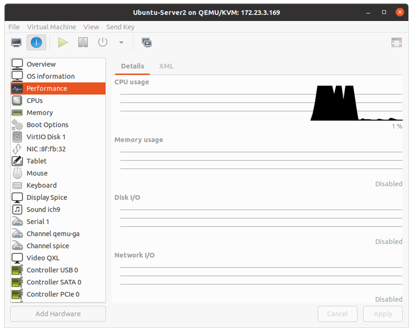Click the Shut Down power icon
Screen dimensions: 413x332
[x=103, y=43]
